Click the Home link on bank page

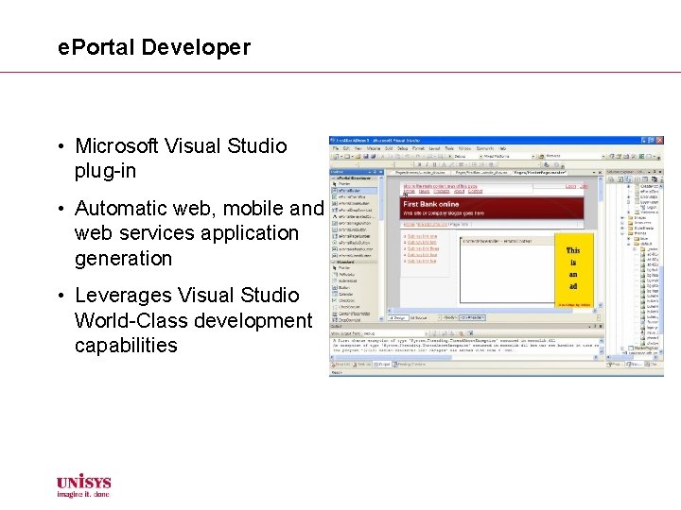pyautogui.click(x=410, y=191)
